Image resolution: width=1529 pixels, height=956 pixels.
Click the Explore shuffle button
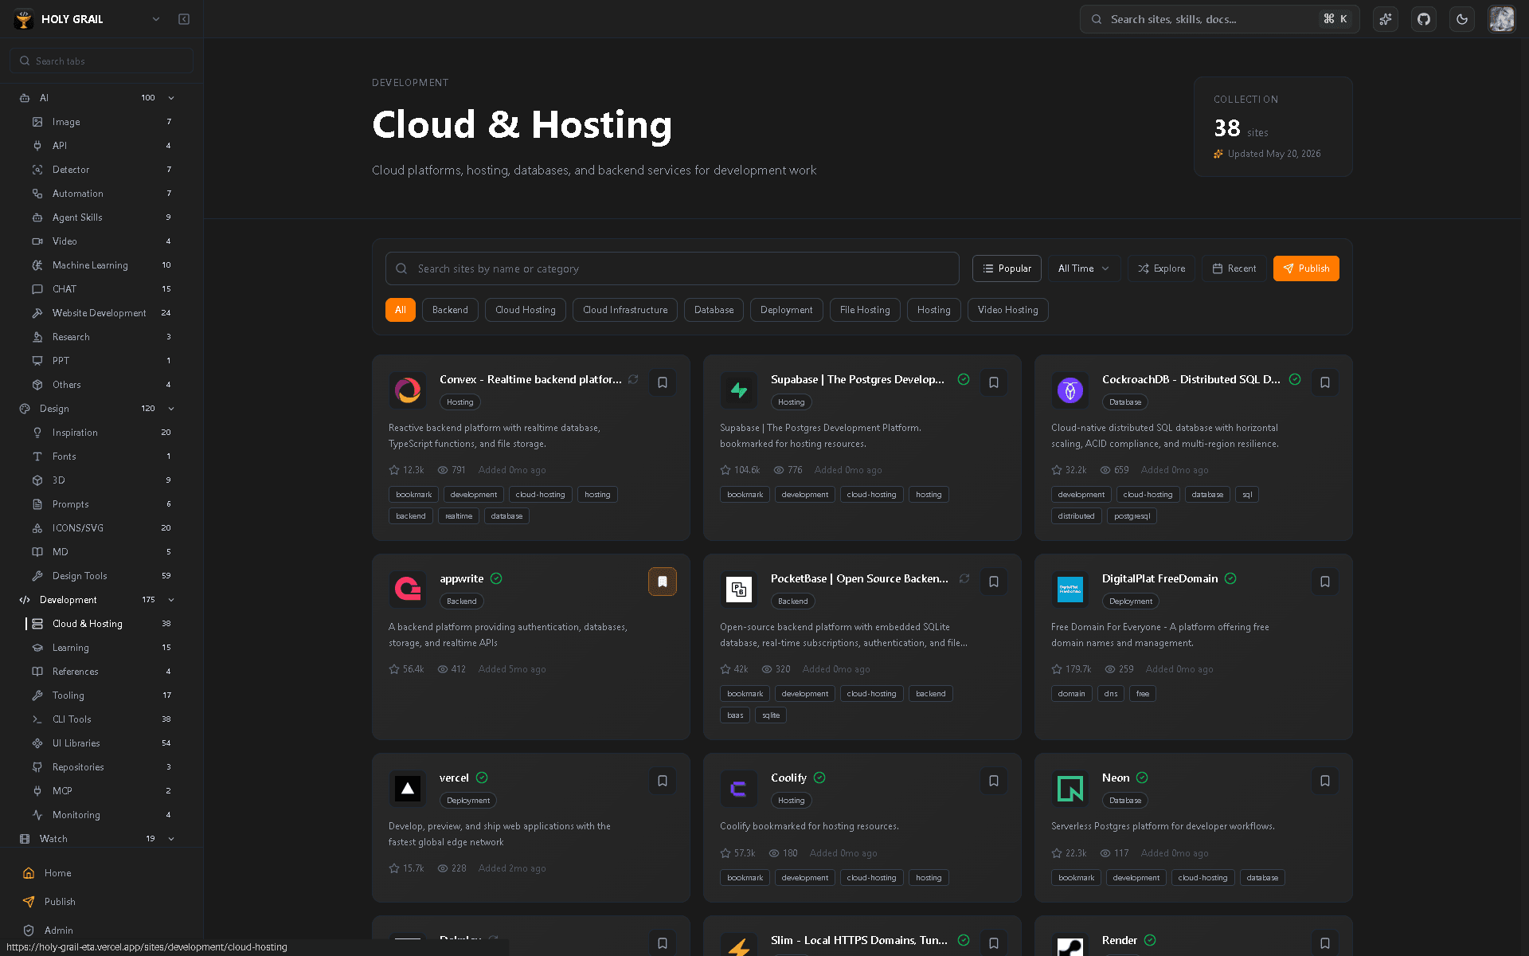pyautogui.click(x=1161, y=268)
